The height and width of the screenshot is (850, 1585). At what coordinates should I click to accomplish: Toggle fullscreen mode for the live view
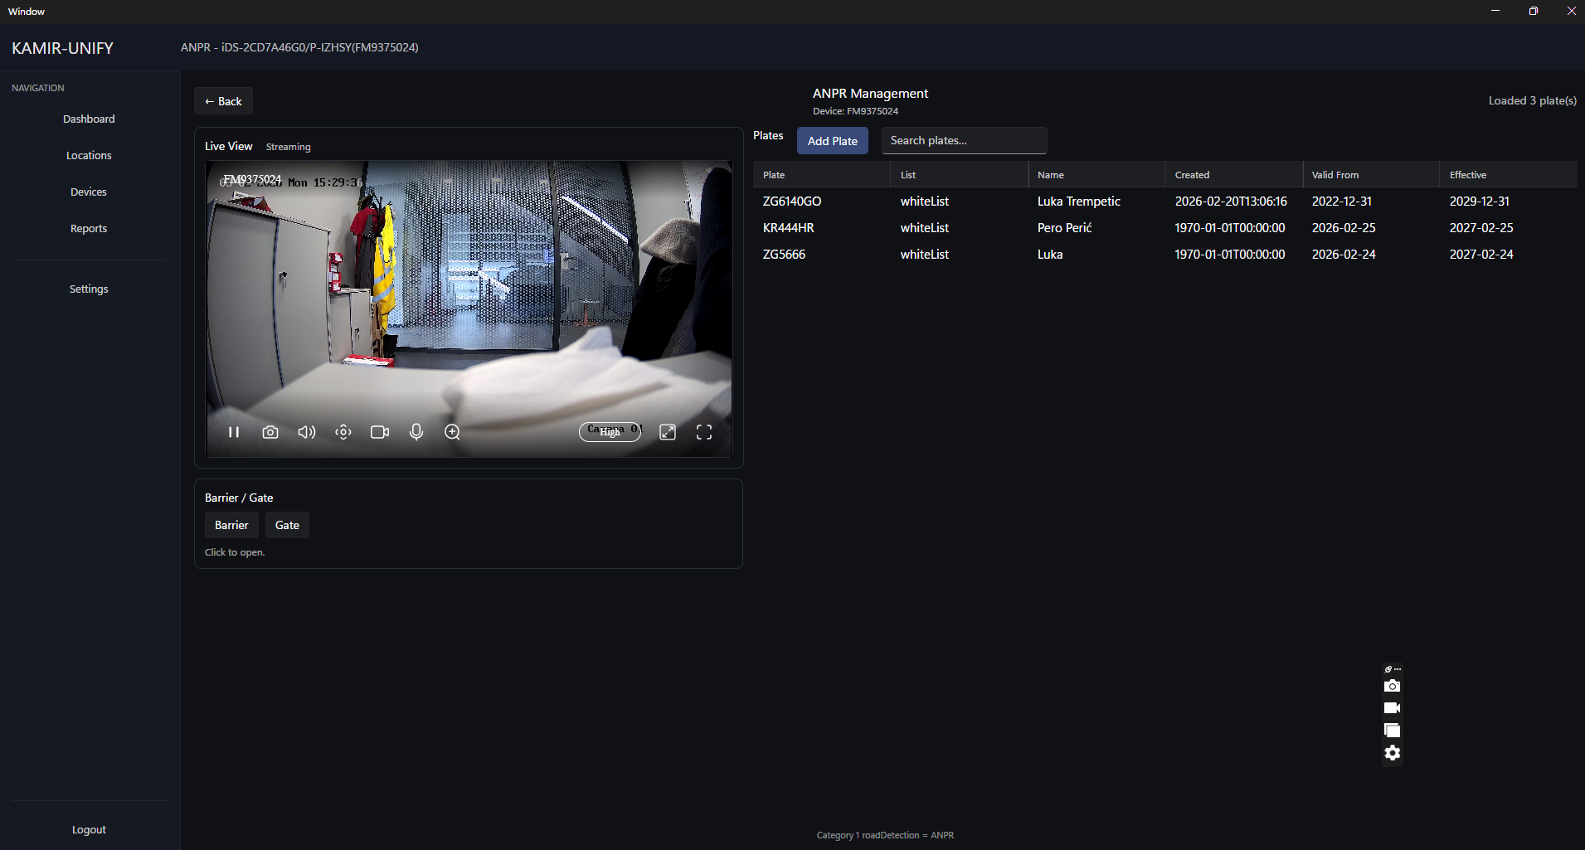[704, 431]
